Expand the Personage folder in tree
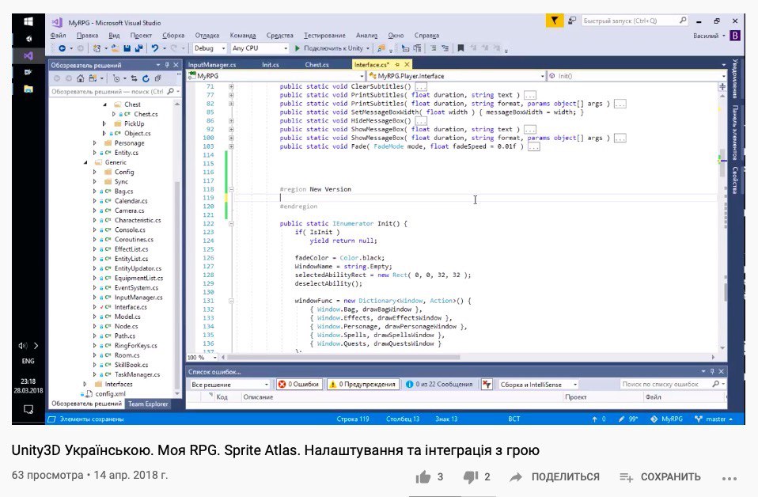The height and width of the screenshot is (497, 758). click(95, 143)
